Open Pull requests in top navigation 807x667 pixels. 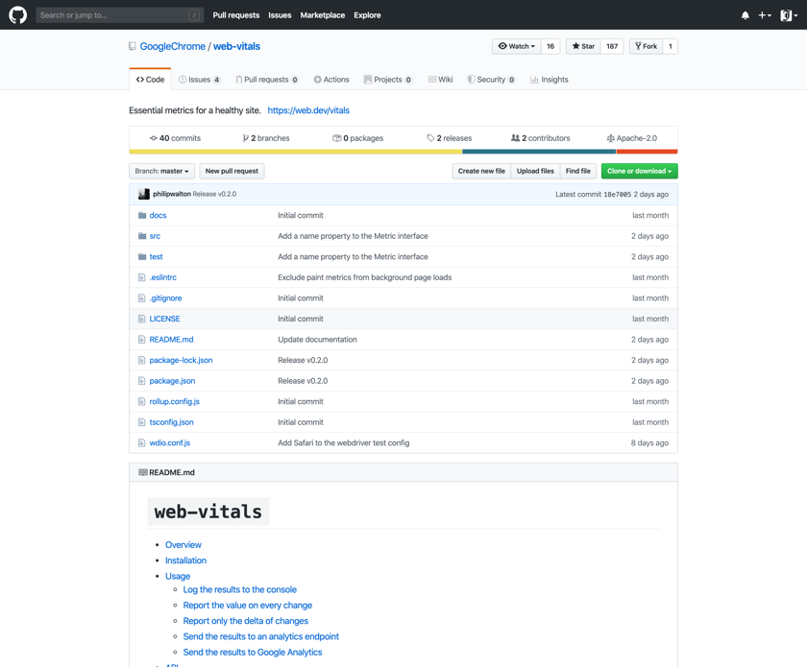click(236, 15)
